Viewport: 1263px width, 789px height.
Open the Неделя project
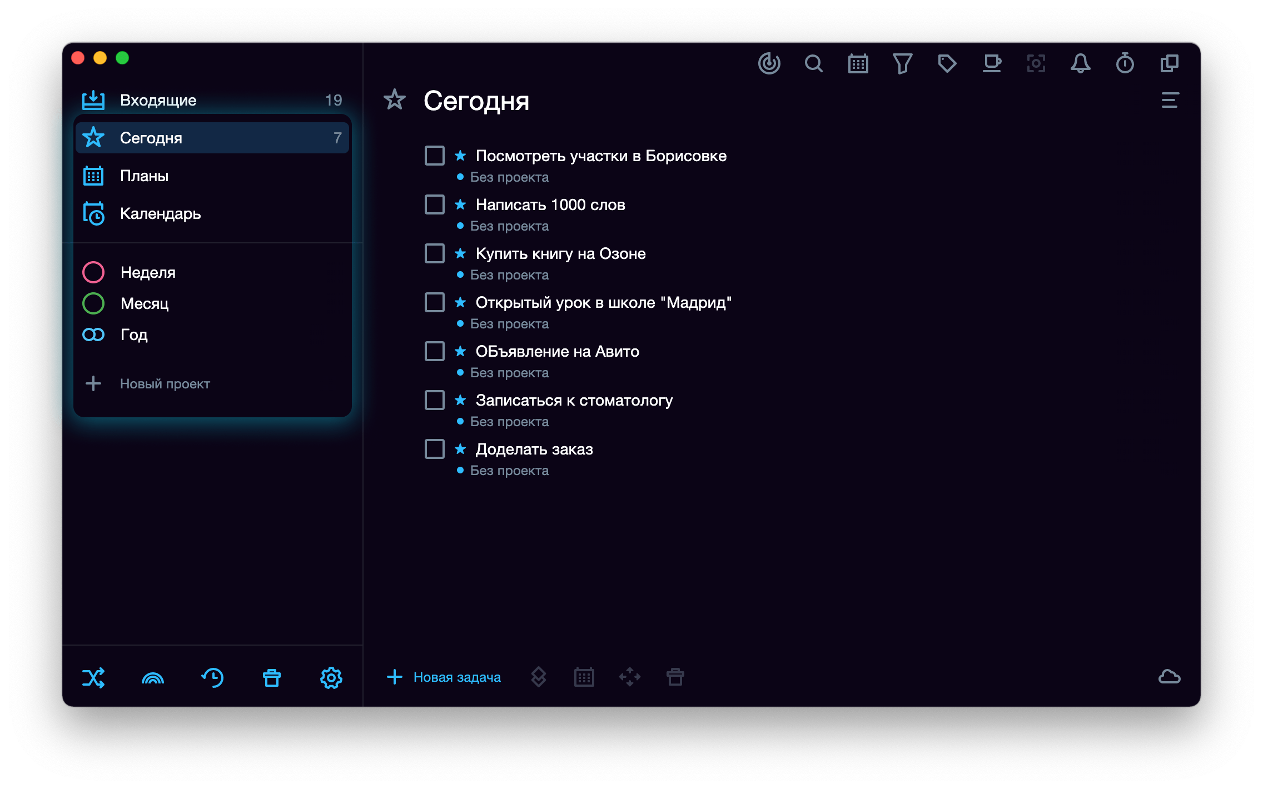(x=212, y=272)
